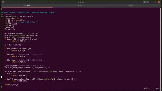Open a new terminal tab
Screen dimensions: 162x91
(3, 2)
